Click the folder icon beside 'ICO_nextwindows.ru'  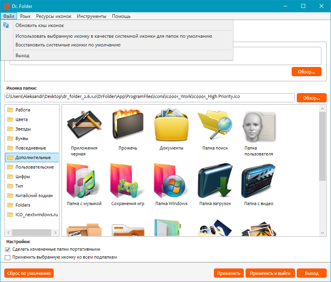(10, 215)
